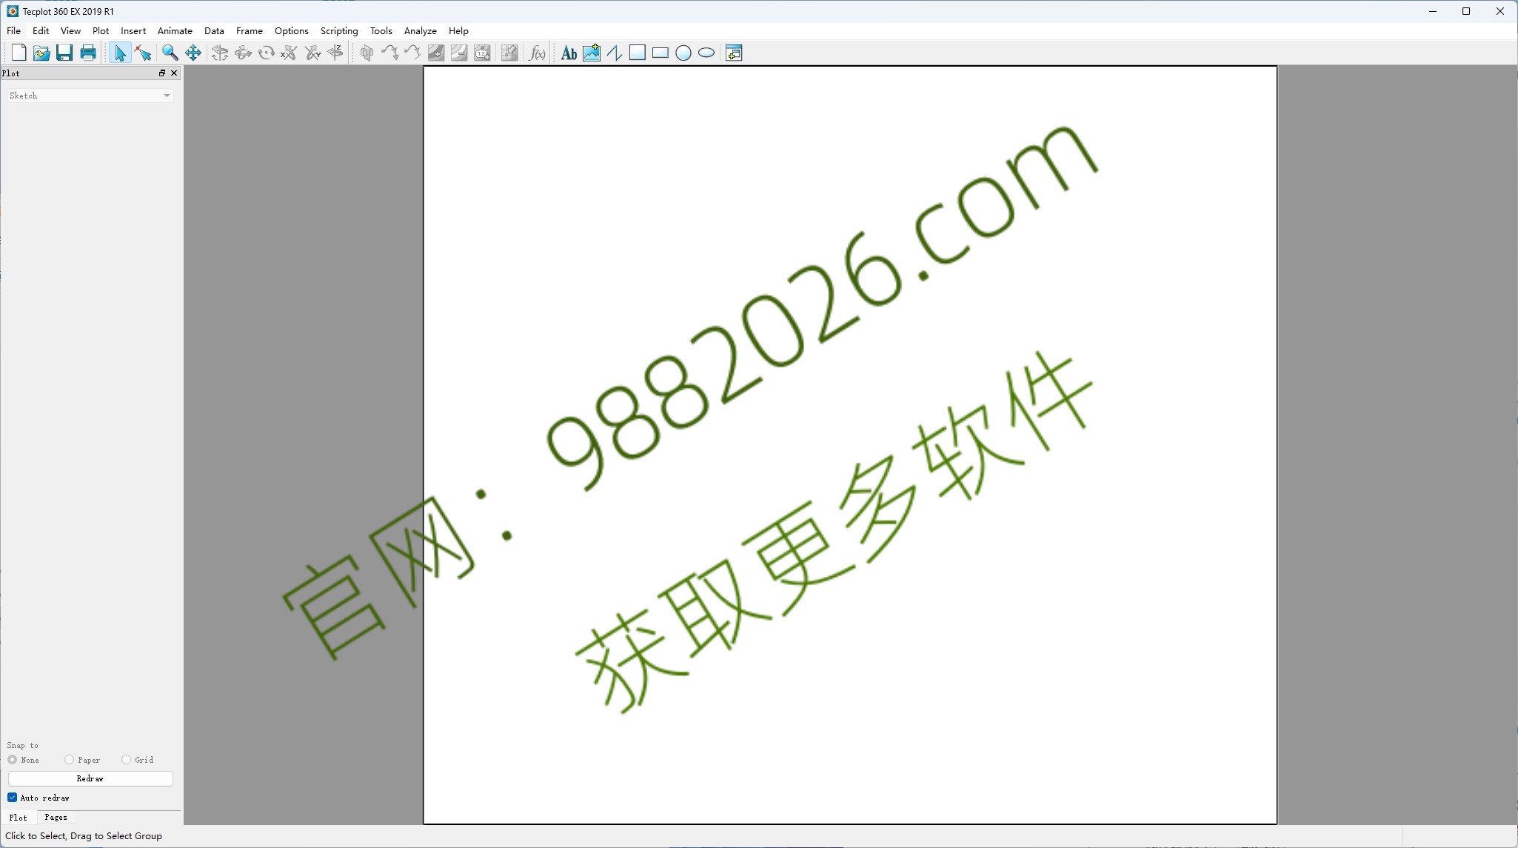
Task: Select the Add Contour Level tool
Action: point(436,53)
